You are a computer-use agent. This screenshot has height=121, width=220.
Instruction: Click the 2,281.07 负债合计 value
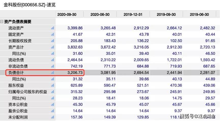pos(208,73)
